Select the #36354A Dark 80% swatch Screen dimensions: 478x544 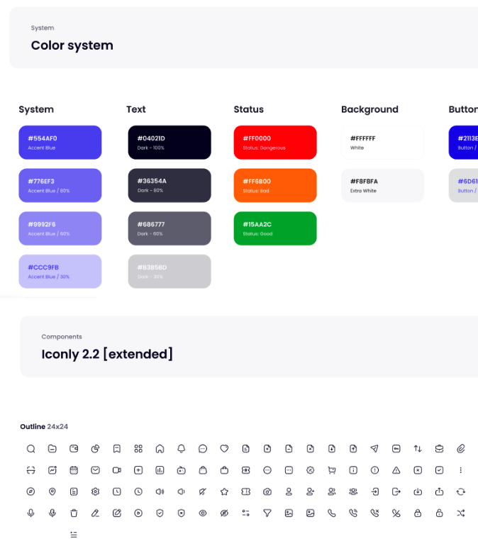(169, 186)
